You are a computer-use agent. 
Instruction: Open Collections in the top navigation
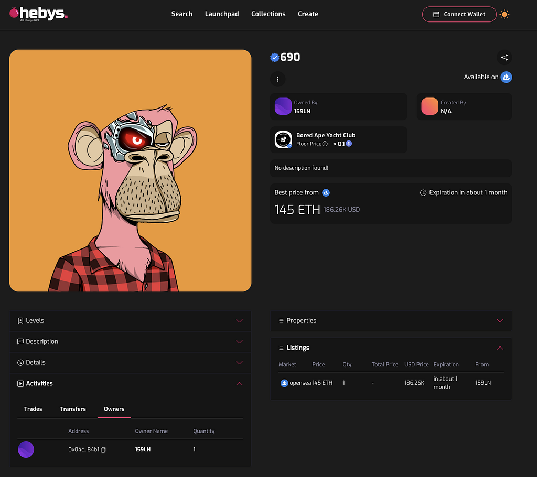tap(268, 14)
